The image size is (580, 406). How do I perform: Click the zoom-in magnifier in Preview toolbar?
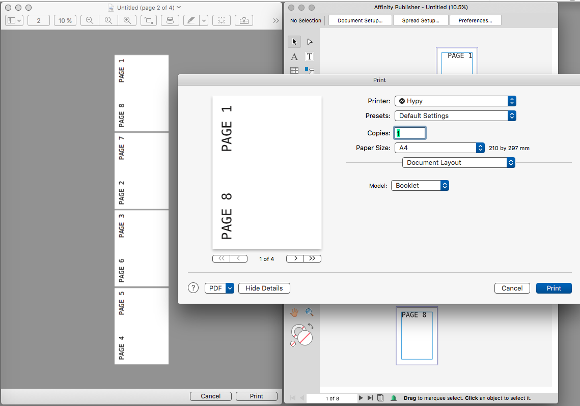tap(126, 20)
